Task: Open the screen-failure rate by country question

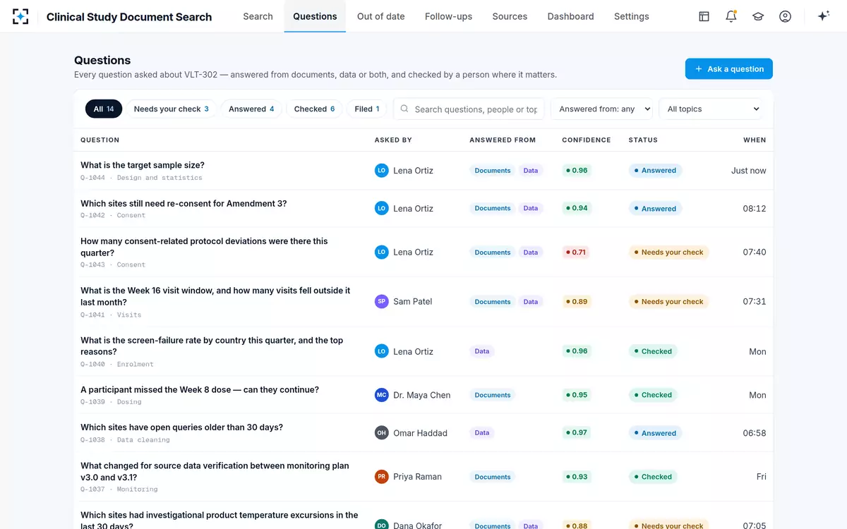Action: tap(212, 346)
